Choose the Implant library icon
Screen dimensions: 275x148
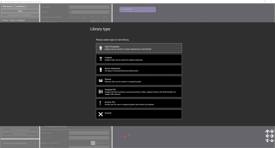101,59
